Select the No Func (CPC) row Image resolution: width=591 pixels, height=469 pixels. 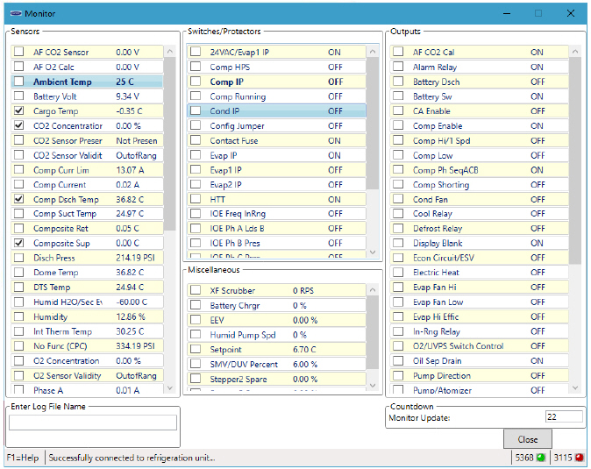87,345
